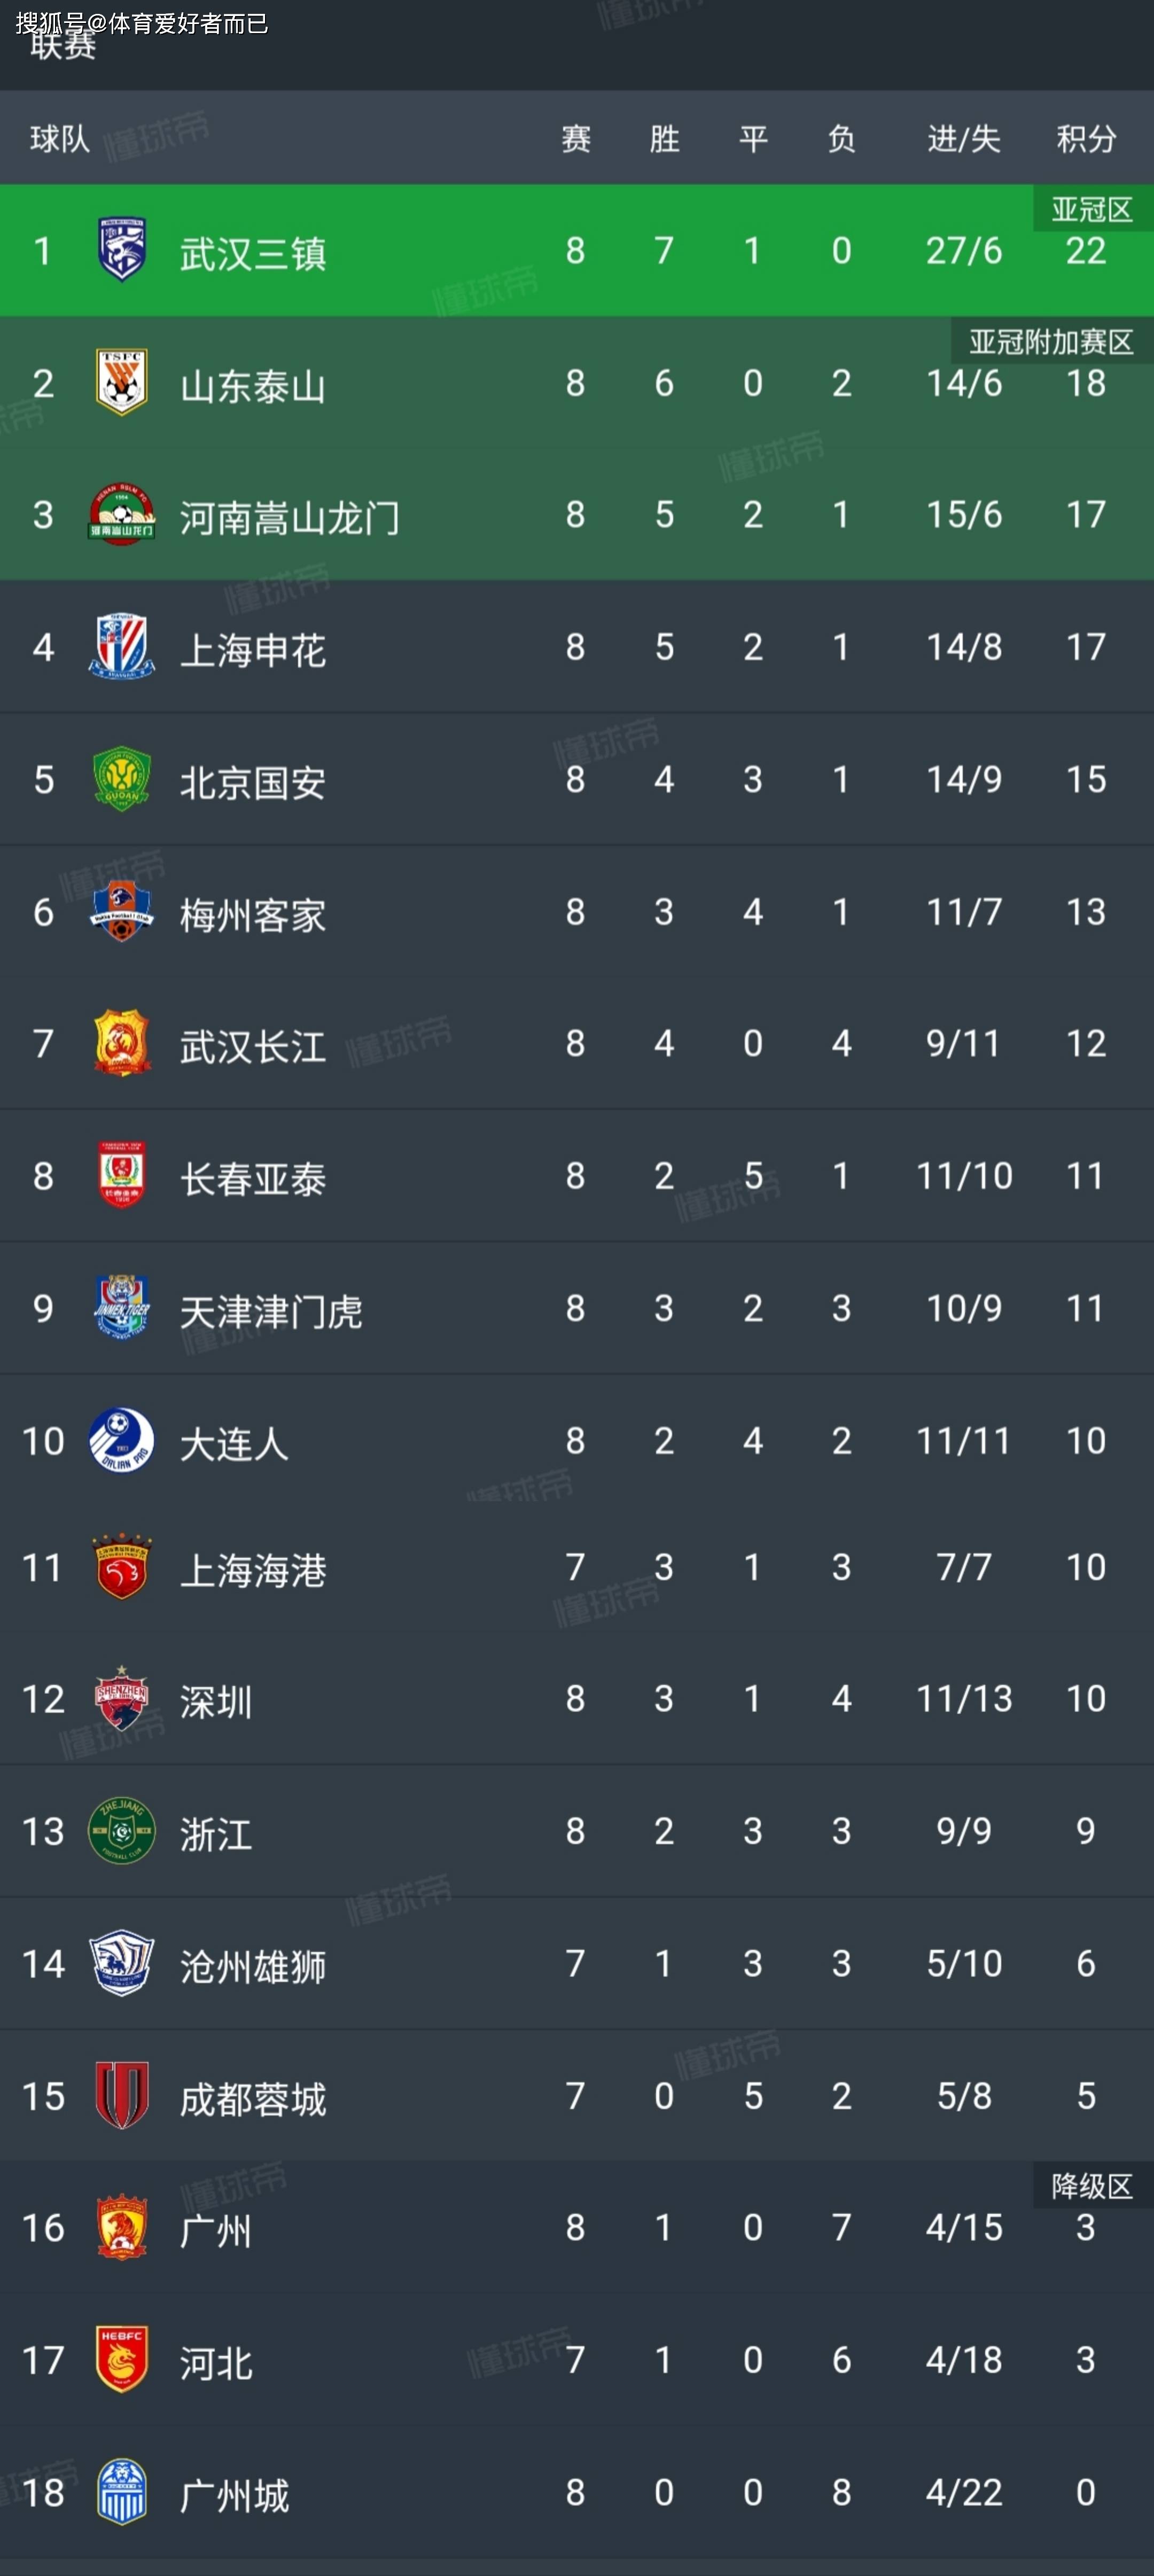1154x2576 pixels.
Task: Tap the 降级区 zone label
Action: (1092, 2186)
